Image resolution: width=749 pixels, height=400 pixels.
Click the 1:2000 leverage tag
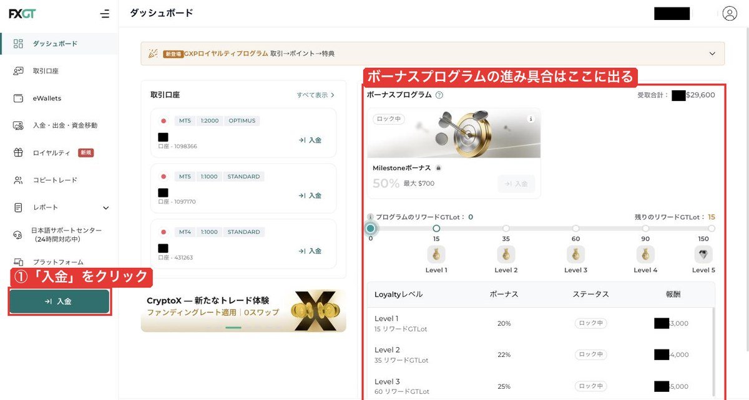coord(209,121)
